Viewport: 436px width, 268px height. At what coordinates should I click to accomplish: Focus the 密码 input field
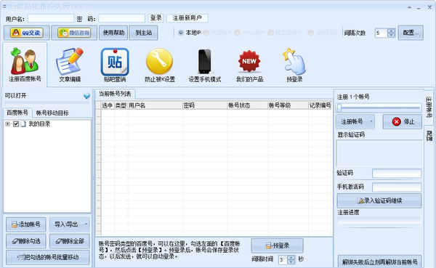pyautogui.click(x=122, y=19)
